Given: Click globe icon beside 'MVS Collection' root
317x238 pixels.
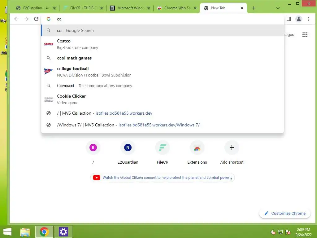Looking at the screenshot, I should coord(49,113).
